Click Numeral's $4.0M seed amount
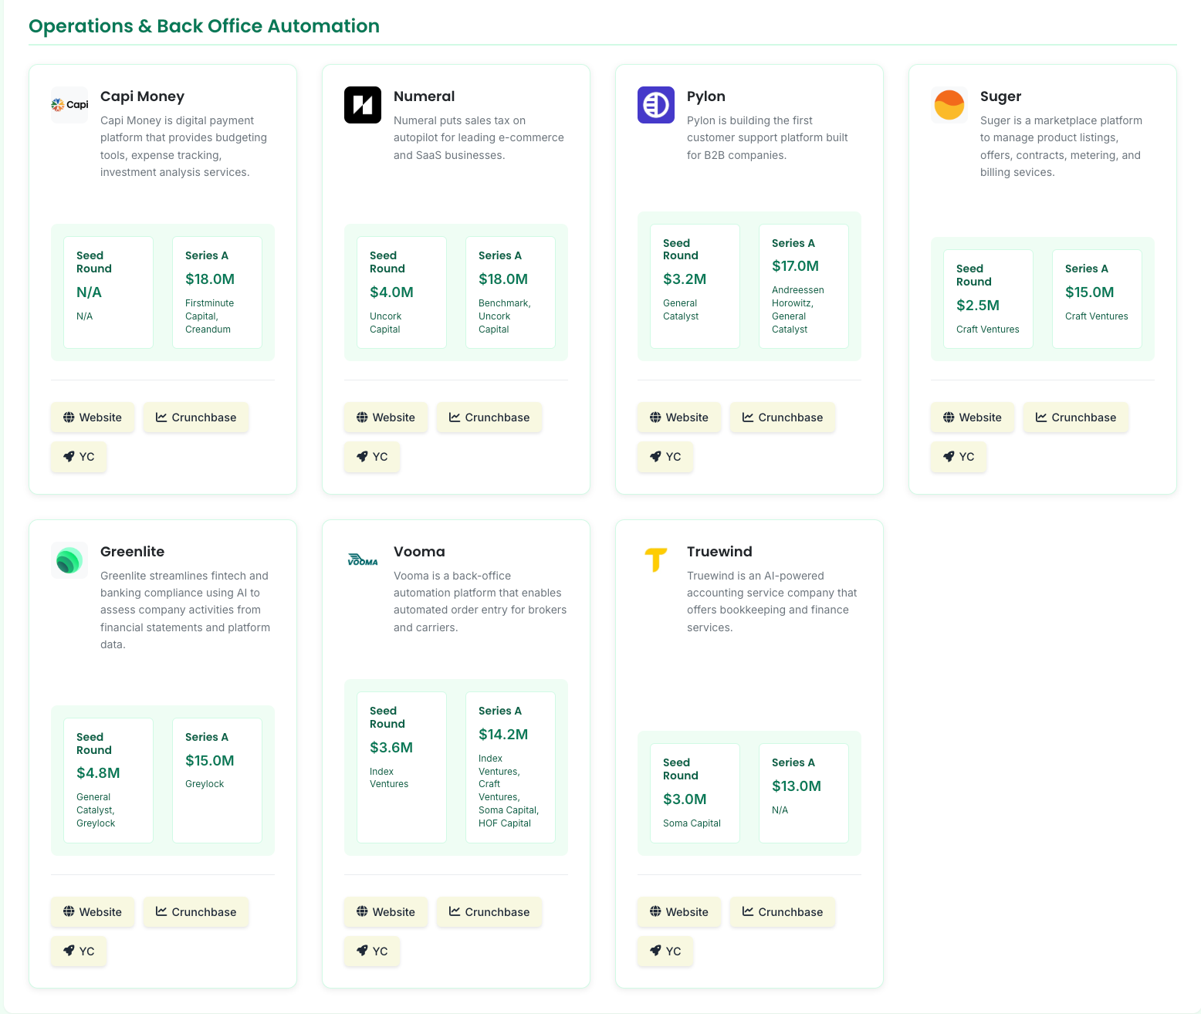 point(391,292)
